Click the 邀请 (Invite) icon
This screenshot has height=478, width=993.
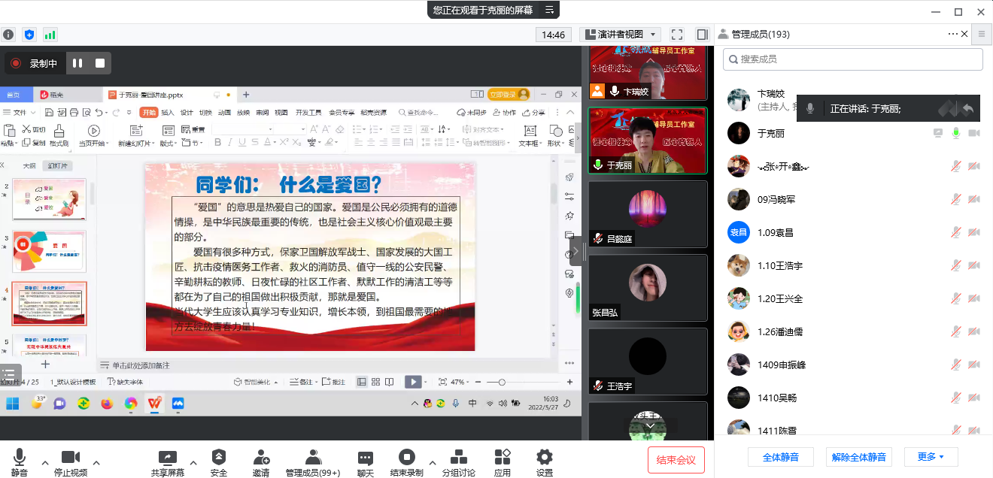point(261,458)
